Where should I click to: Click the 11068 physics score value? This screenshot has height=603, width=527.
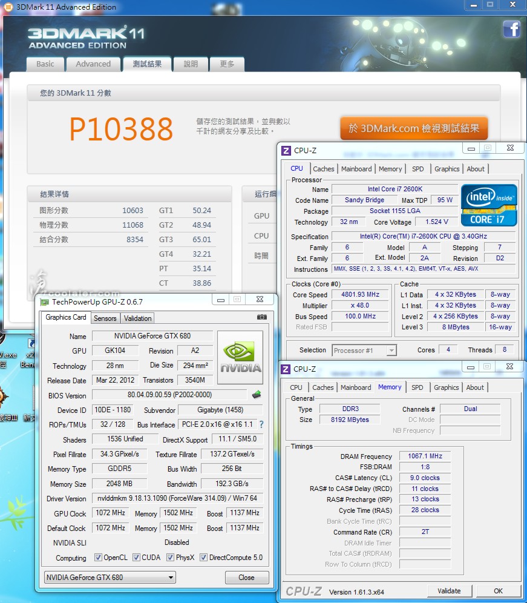click(133, 225)
